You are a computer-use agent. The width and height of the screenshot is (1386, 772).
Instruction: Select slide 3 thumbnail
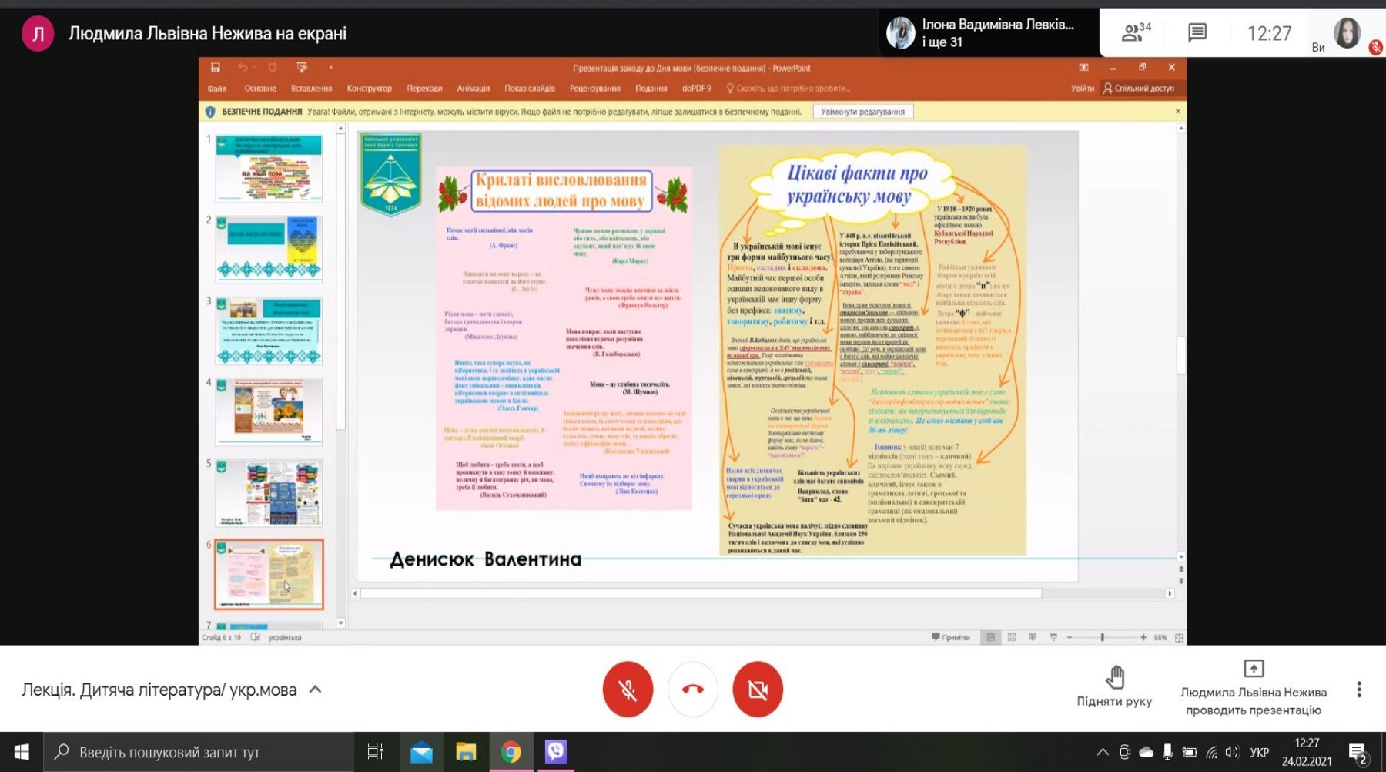(x=269, y=331)
